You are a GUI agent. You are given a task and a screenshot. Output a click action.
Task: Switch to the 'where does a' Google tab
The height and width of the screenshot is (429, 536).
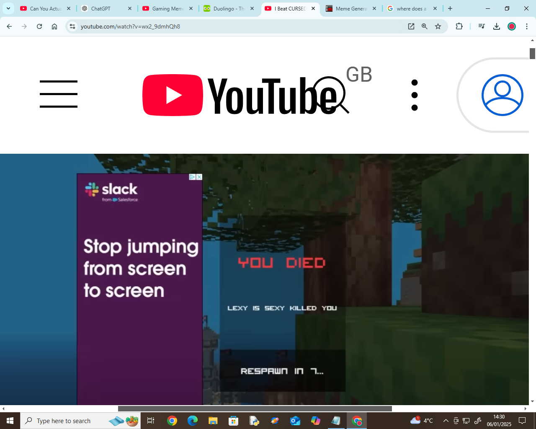pyautogui.click(x=412, y=8)
